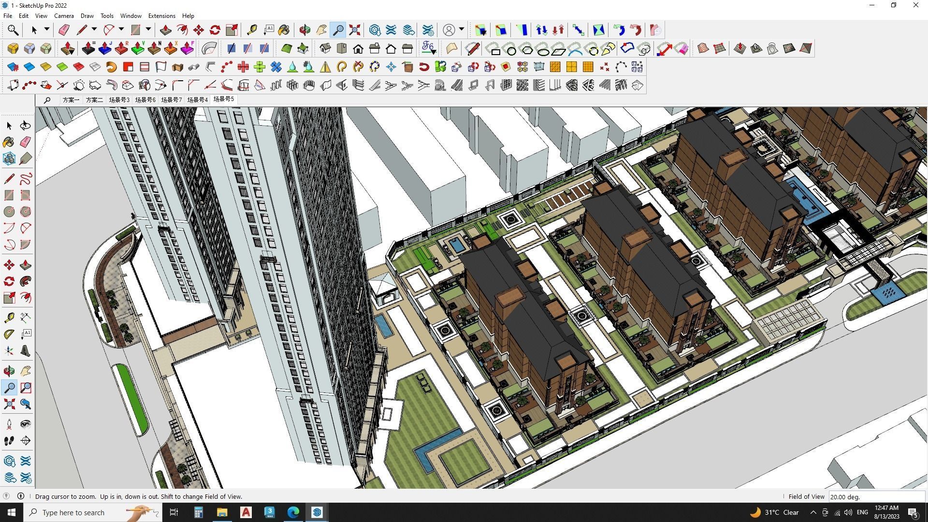Switch to scene tab 场景号3
This screenshot has width=928, height=522.
click(119, 100)
